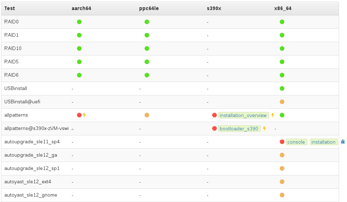
Task: Open autoyast_sle12_ext4 orange status dot
Action: [x=282, y=182]
